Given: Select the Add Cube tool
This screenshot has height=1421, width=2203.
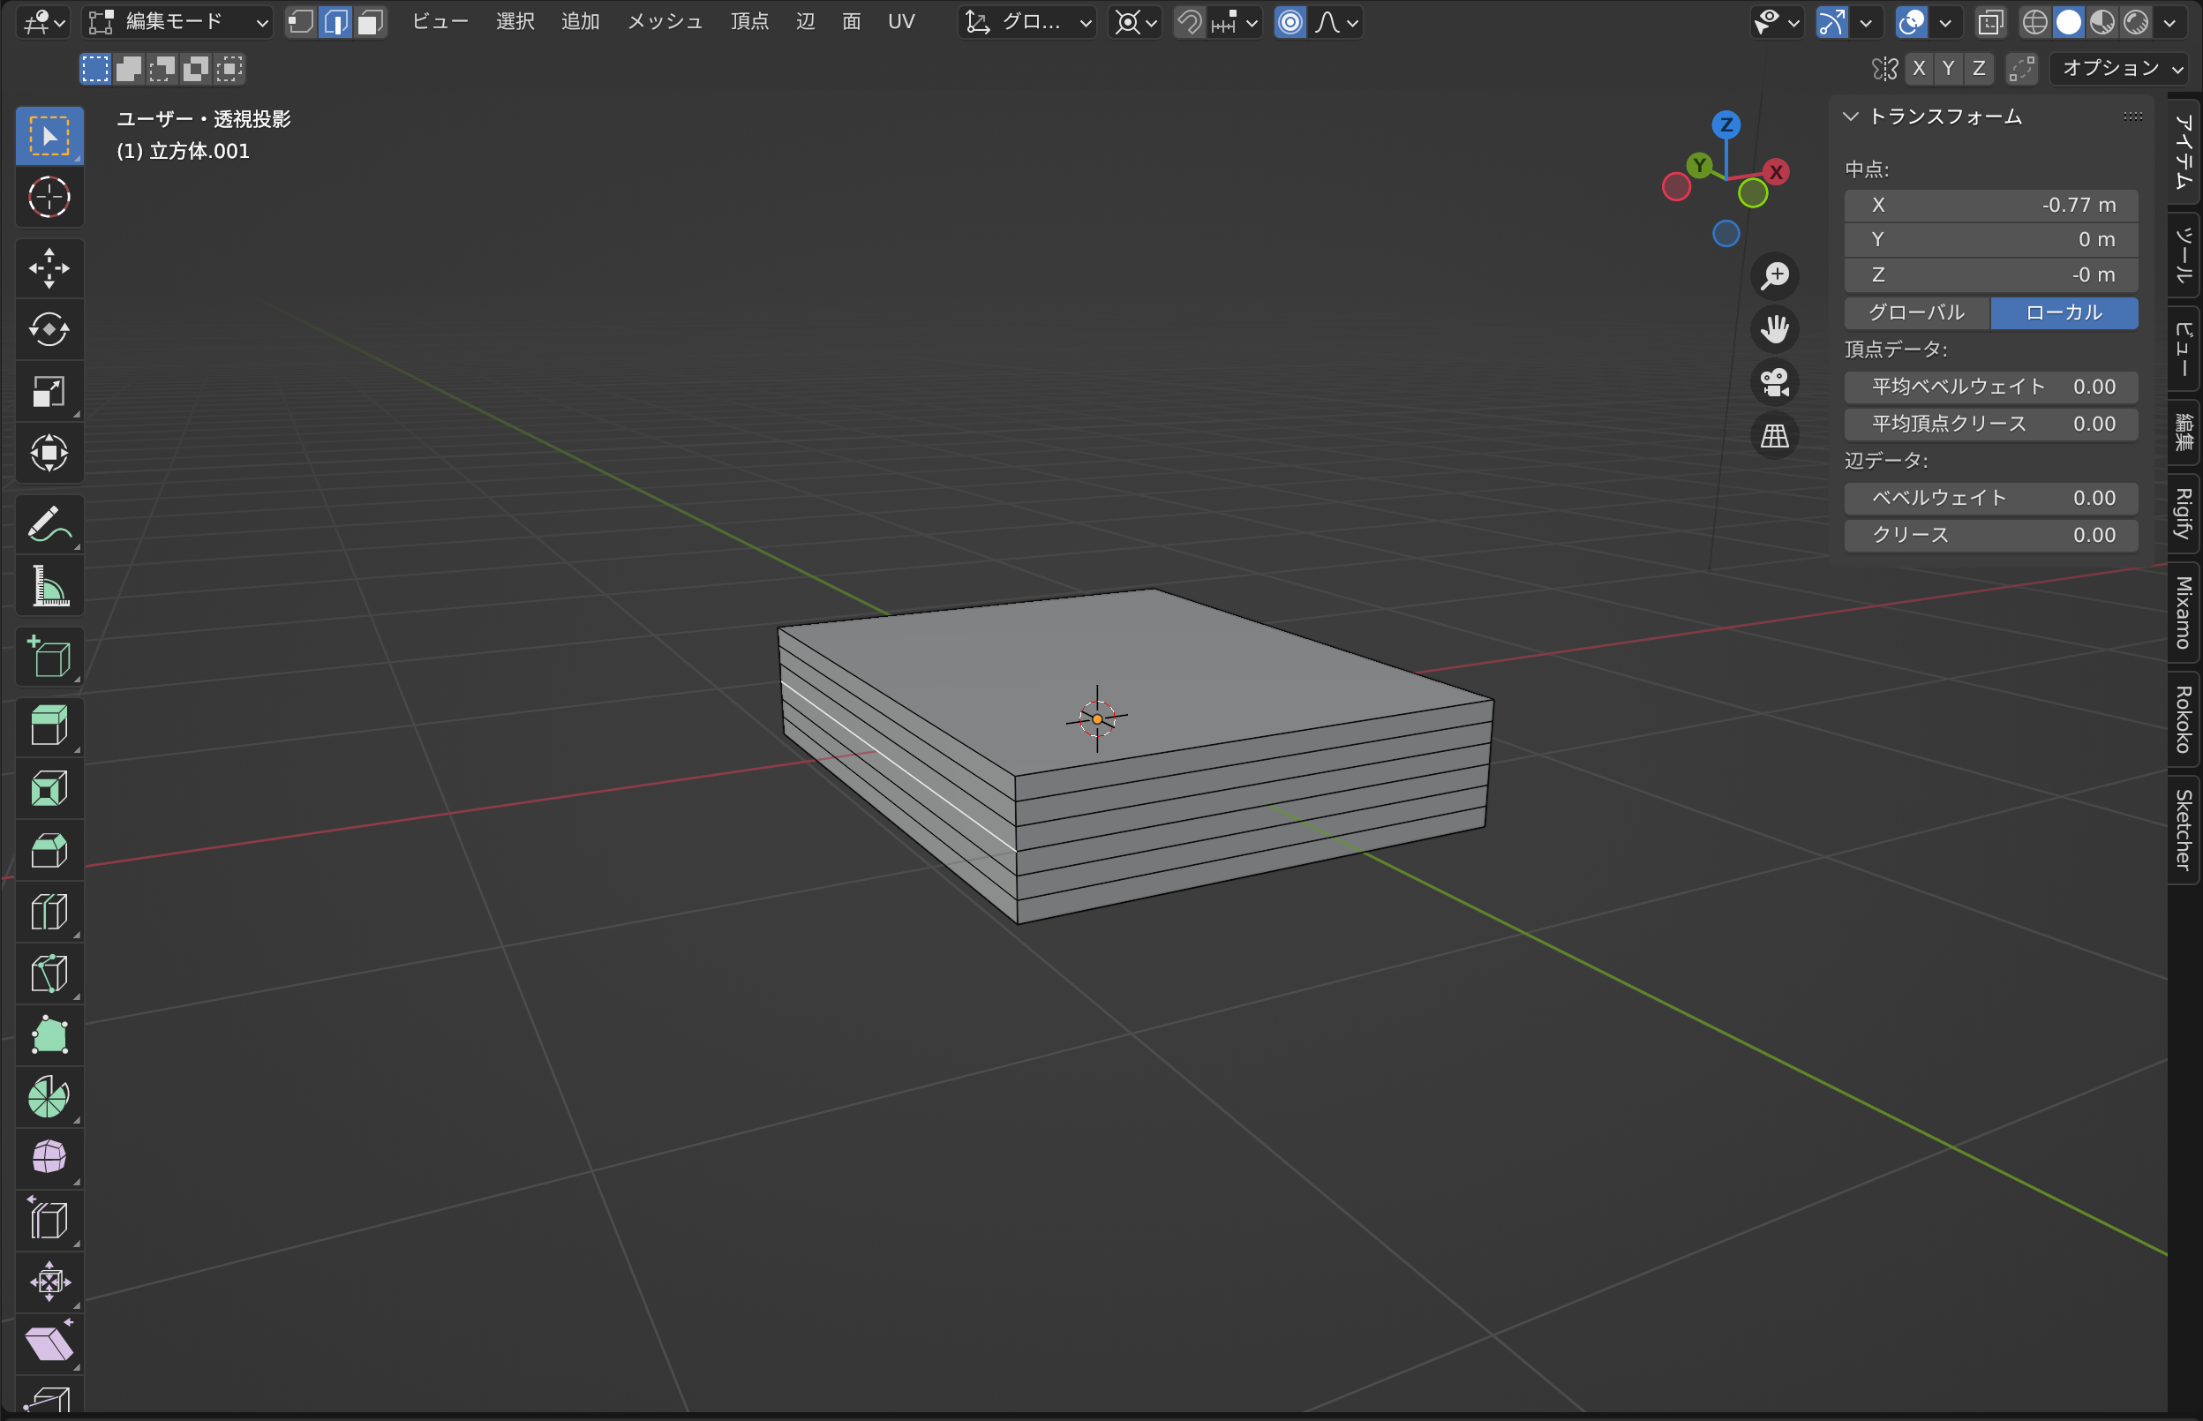Looking at the screenshot, I should [49, 657].
